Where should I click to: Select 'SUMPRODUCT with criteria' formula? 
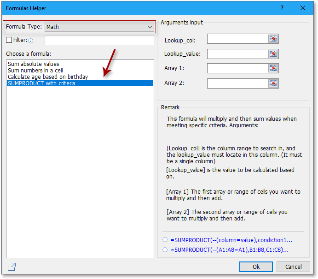point(41,83)
